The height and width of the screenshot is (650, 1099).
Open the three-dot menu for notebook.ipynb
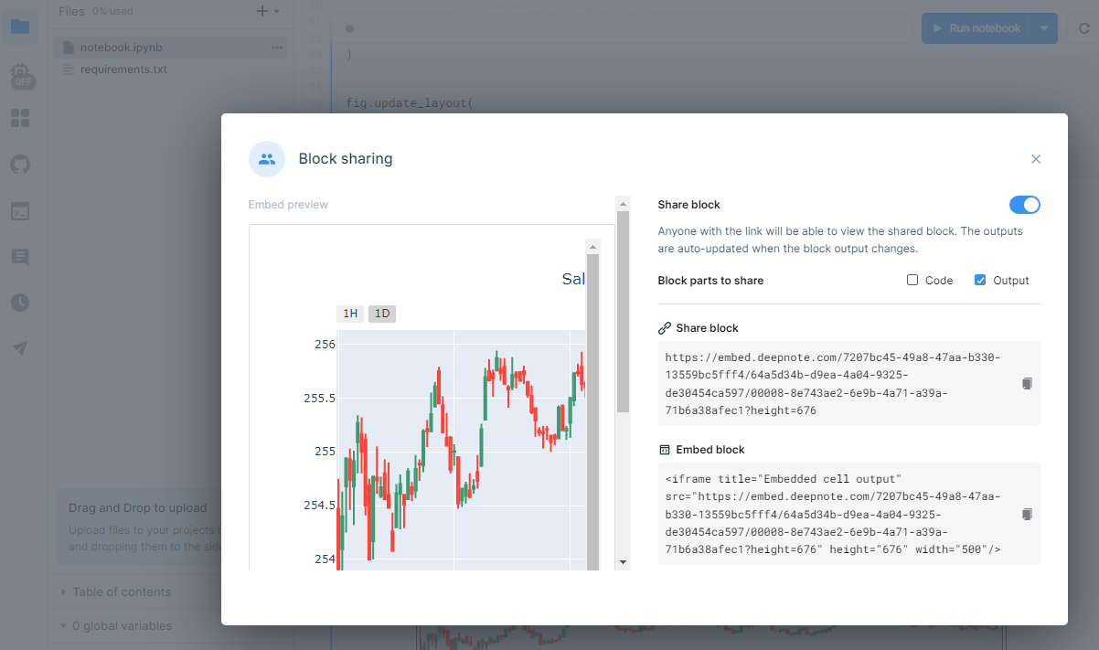(x=277, y=48)
